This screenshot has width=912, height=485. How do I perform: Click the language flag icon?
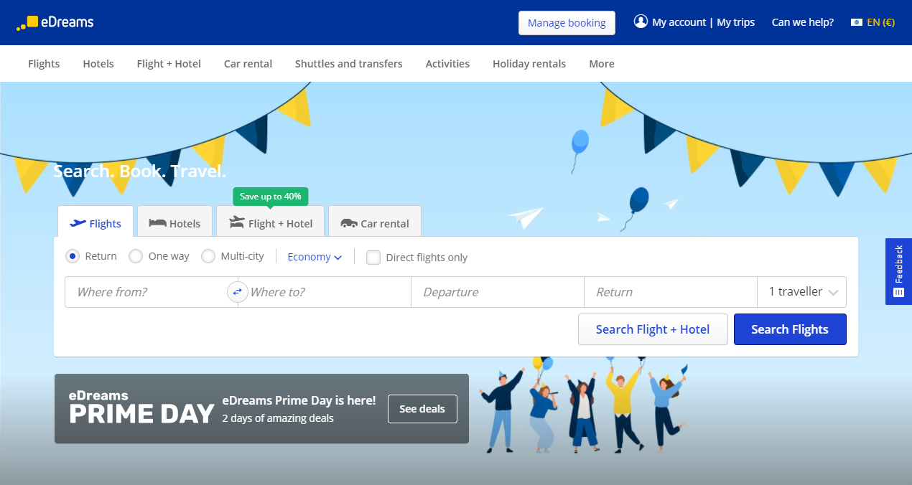click(856, 22)
